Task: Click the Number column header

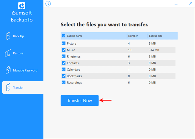Action: pos(133,36)
